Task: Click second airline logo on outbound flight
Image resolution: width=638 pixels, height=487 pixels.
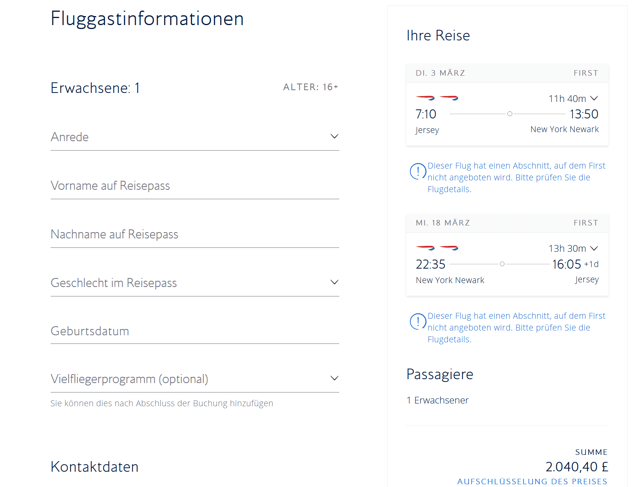Action: 449,98
